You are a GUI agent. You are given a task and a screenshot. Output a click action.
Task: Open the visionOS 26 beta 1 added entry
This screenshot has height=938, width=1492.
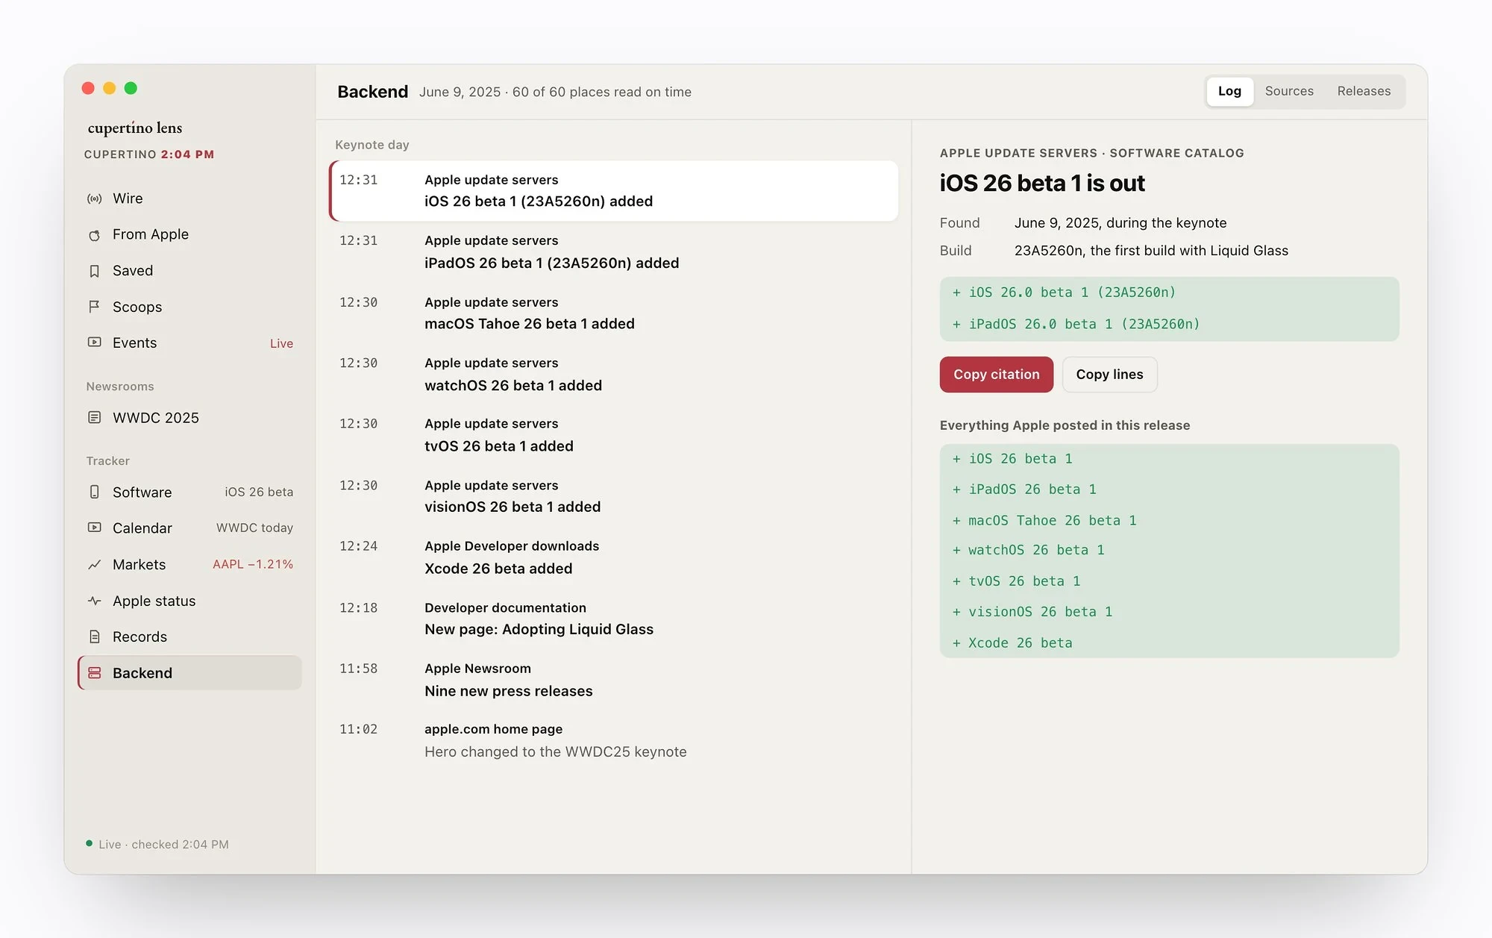pyautogui.click(x=614, y=496)
